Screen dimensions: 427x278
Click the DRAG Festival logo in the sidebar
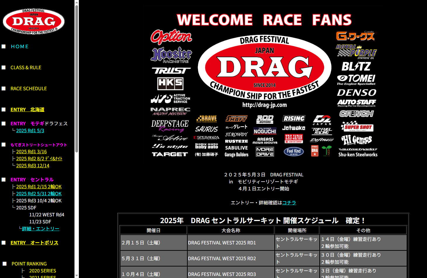(x=34, y=21)
